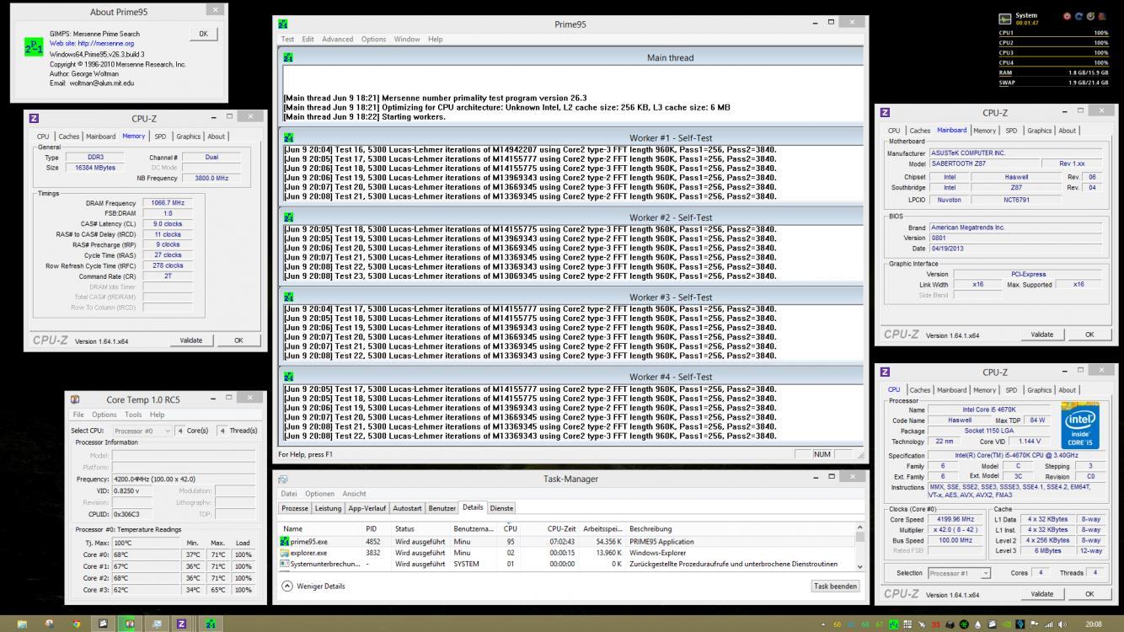Screen dimensions: 1124x632
Task: Click the CPU-Z Z icon in Memory window title
Action: click(x=34, y=118)
